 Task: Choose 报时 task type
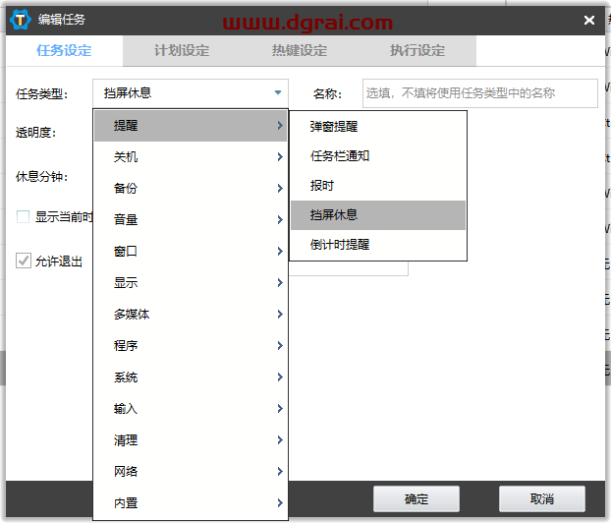378,186
